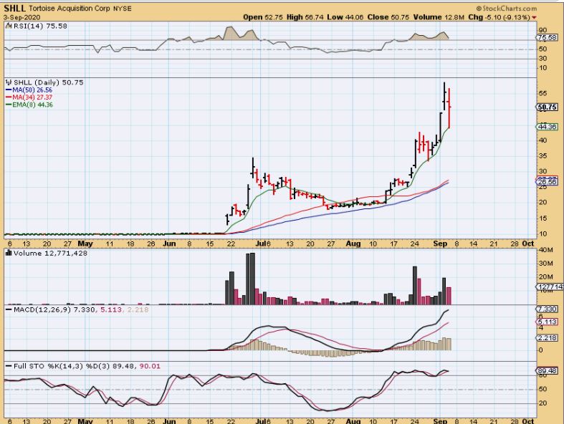Screen dimensions: 564x424
Task: Click the Tortoise Acquisition Corp company name
Action: click(x=69, y=9)
